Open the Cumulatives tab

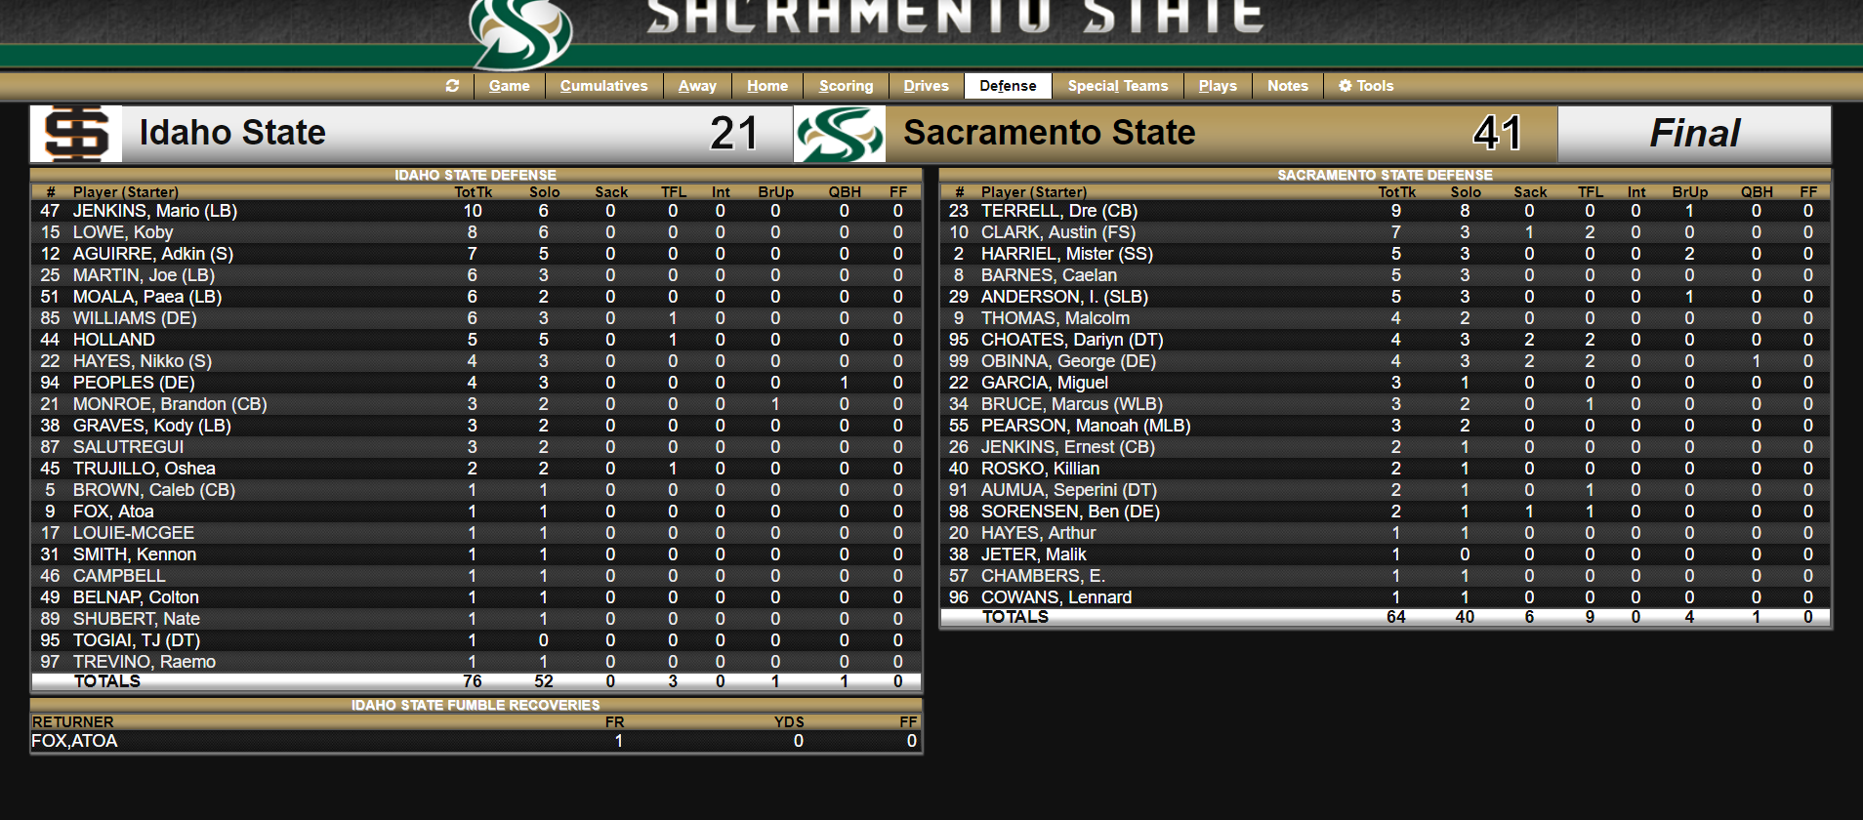pyautogui.click(x=603, y=86)
